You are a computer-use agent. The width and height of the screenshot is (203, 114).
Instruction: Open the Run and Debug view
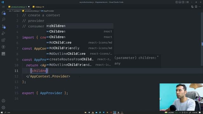[3, 33]
